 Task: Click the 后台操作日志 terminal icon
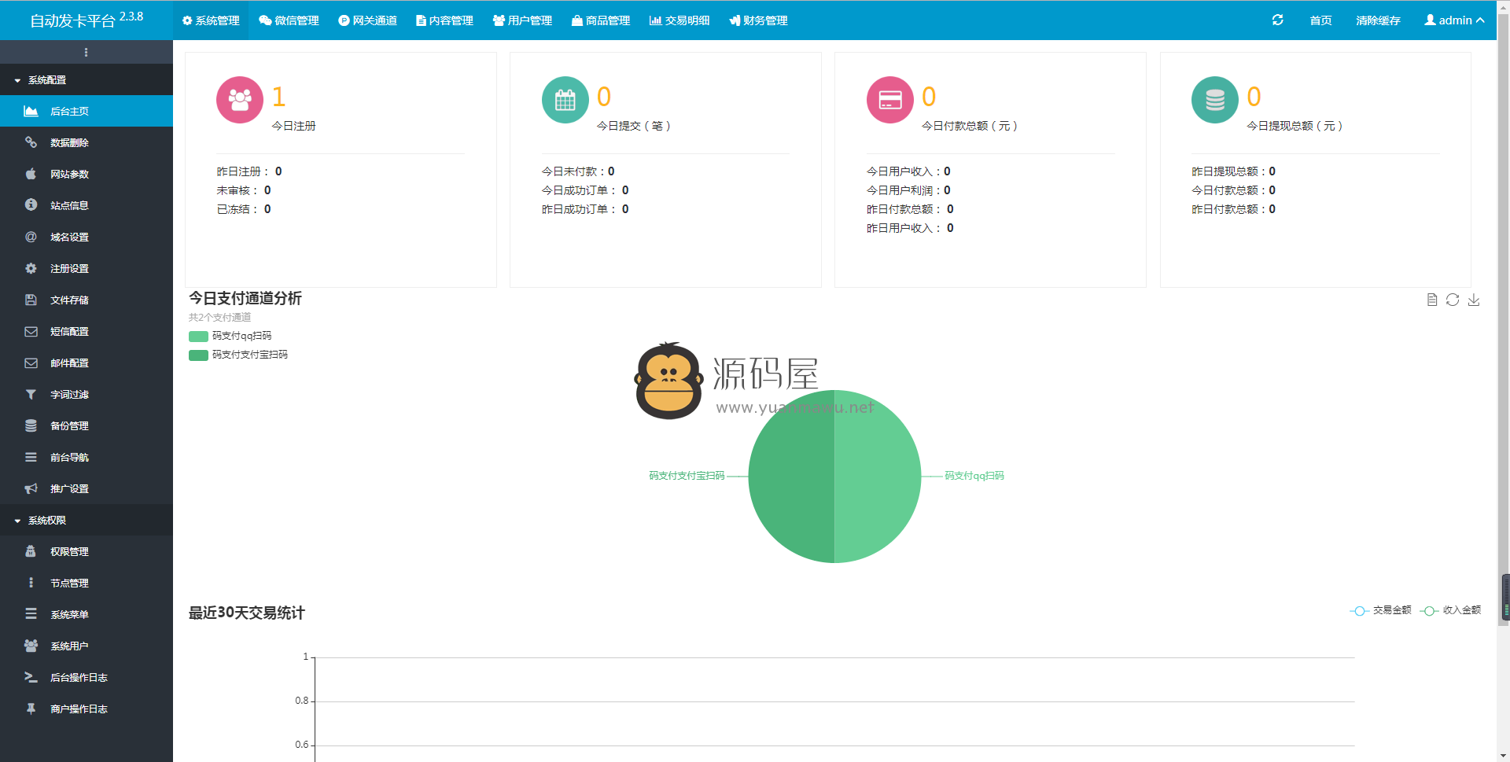[31, 677]
